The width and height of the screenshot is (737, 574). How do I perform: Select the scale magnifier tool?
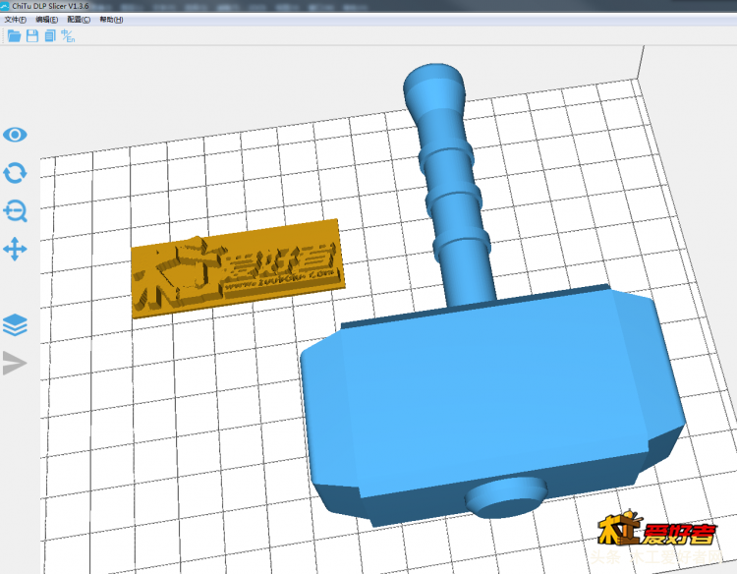pyautogui.click(x=15, y=211)
